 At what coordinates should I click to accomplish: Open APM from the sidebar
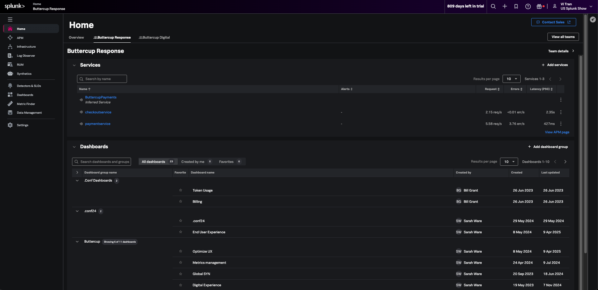20,38
